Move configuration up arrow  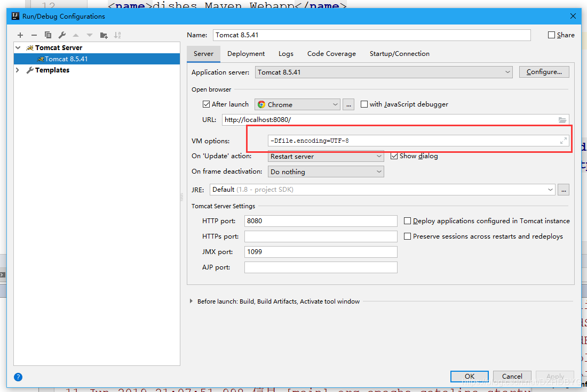coord(76,35)
